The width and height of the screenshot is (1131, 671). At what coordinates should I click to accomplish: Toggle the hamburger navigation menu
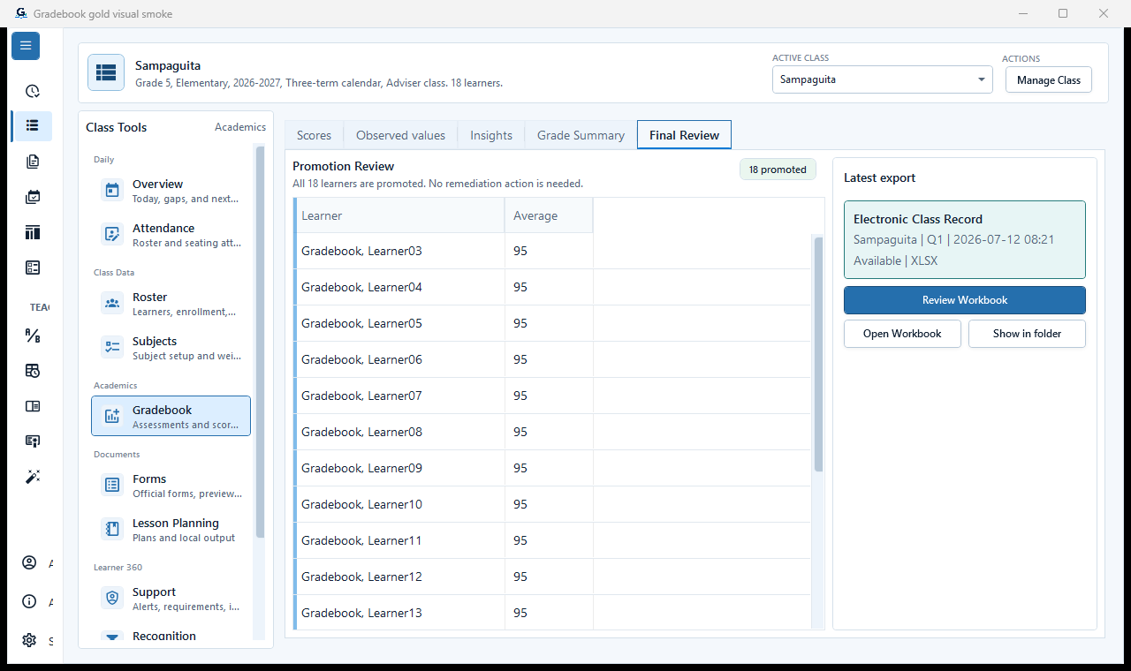pyautogui.click(x=26, y=46)
